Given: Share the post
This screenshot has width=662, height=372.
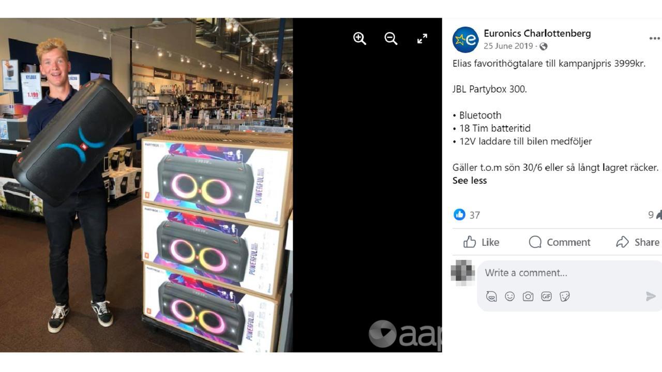Looking at the screenshot, I should click(x=638, y=242).
